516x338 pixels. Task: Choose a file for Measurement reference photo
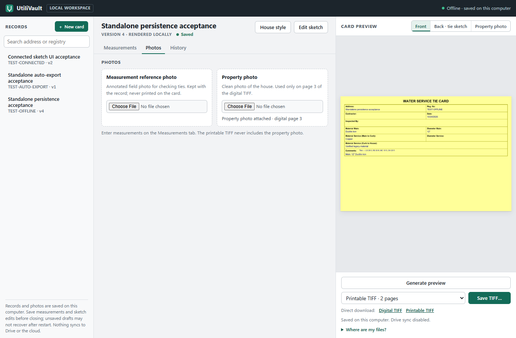tap(124, 106)
